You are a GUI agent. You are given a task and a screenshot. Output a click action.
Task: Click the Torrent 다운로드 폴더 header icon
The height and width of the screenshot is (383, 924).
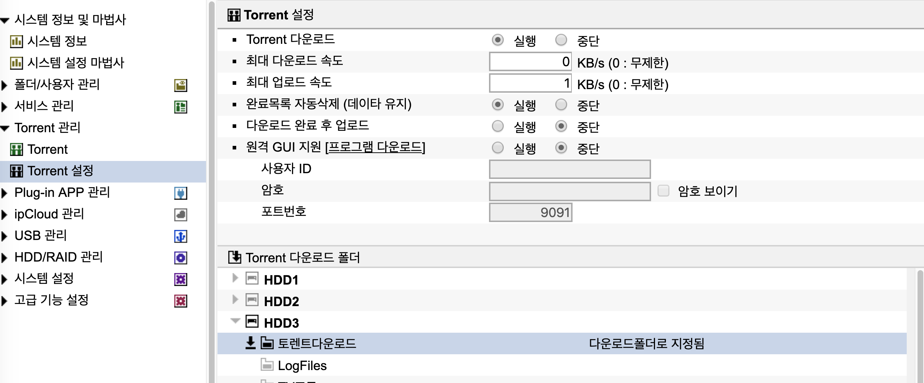click(x=235, y=257)
